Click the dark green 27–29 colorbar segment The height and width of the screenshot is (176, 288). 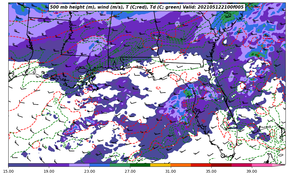(140, 165)
